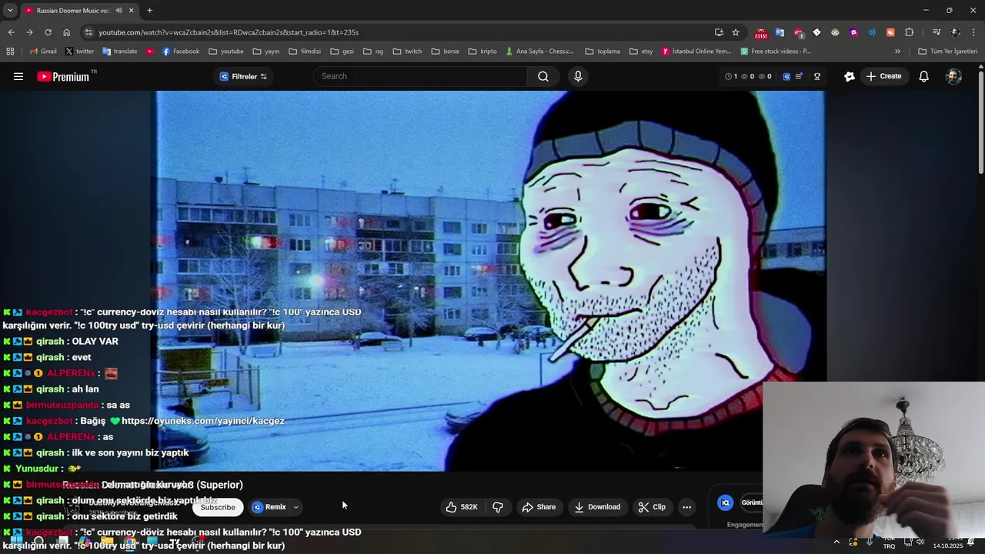This screenshot has width=985, height=554.
Task: Reload the YouTube page
Action: tap(48, 32)
